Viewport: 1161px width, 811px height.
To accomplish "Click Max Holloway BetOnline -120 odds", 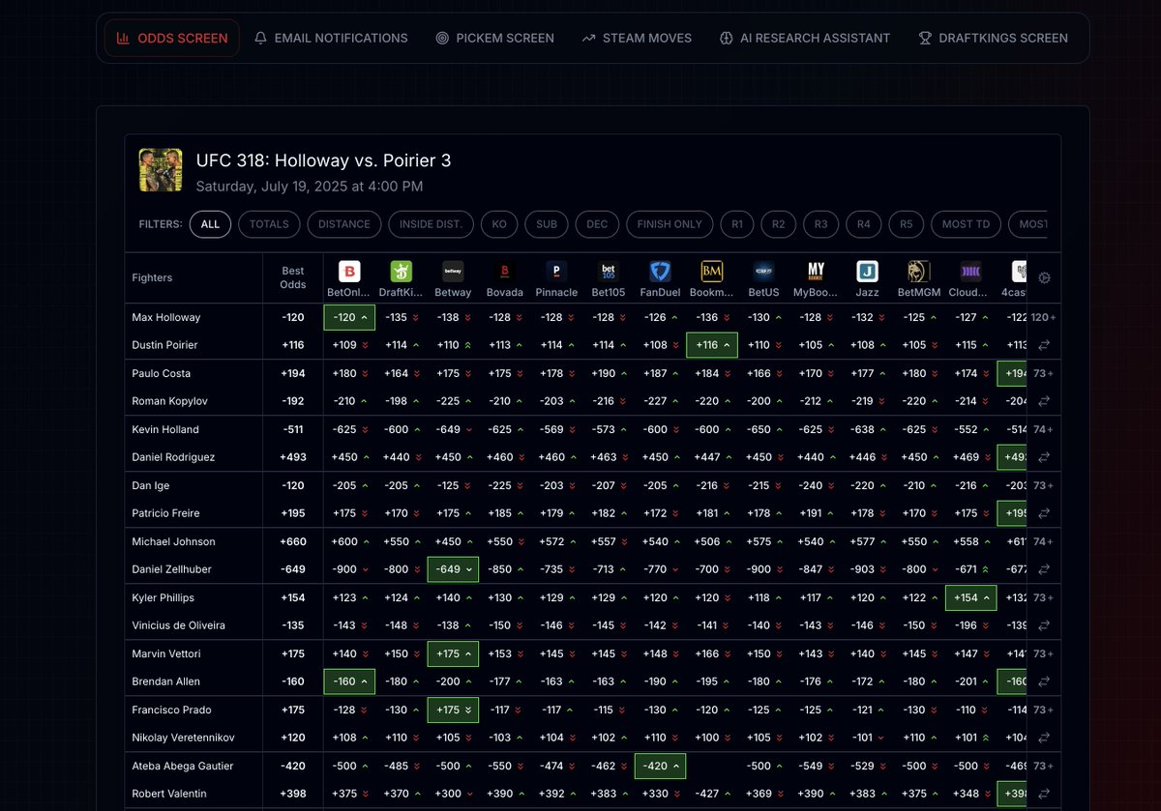I will tap(349, 317).
